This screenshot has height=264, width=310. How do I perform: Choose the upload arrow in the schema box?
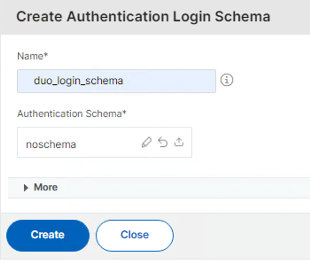pos(179,143)
